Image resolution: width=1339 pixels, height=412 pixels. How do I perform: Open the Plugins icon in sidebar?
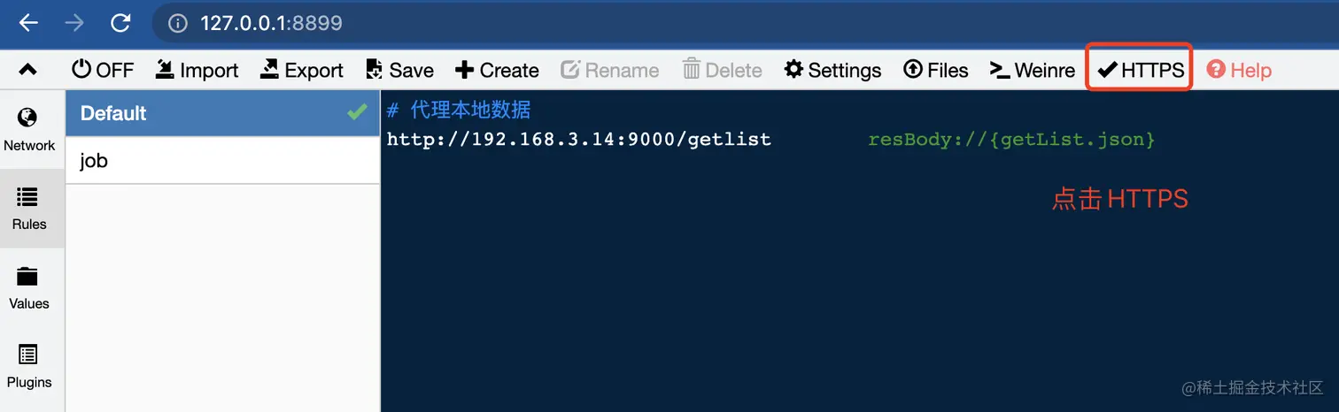[27, 355]
